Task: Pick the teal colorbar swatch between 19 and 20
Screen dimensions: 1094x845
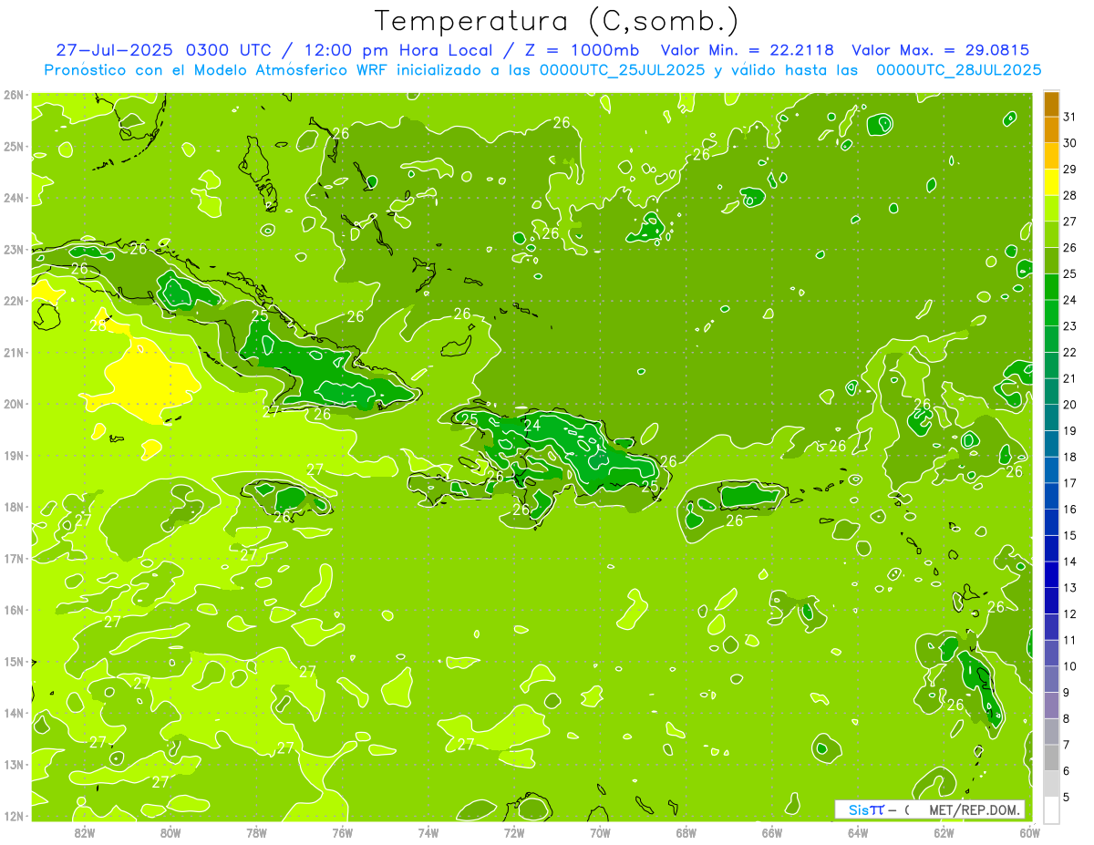Action: 1051,417
